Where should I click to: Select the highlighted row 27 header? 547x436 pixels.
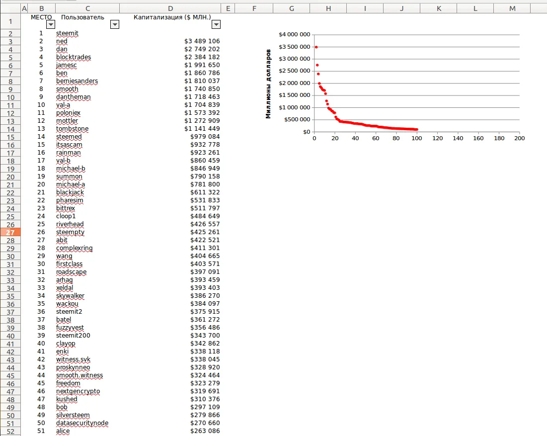[x=10, y=232]
